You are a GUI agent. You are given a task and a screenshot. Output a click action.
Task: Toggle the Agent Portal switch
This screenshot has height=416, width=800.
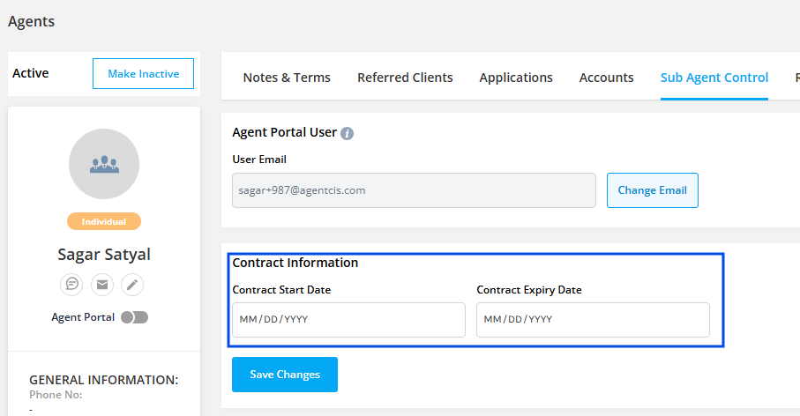[x=135, y=317]
